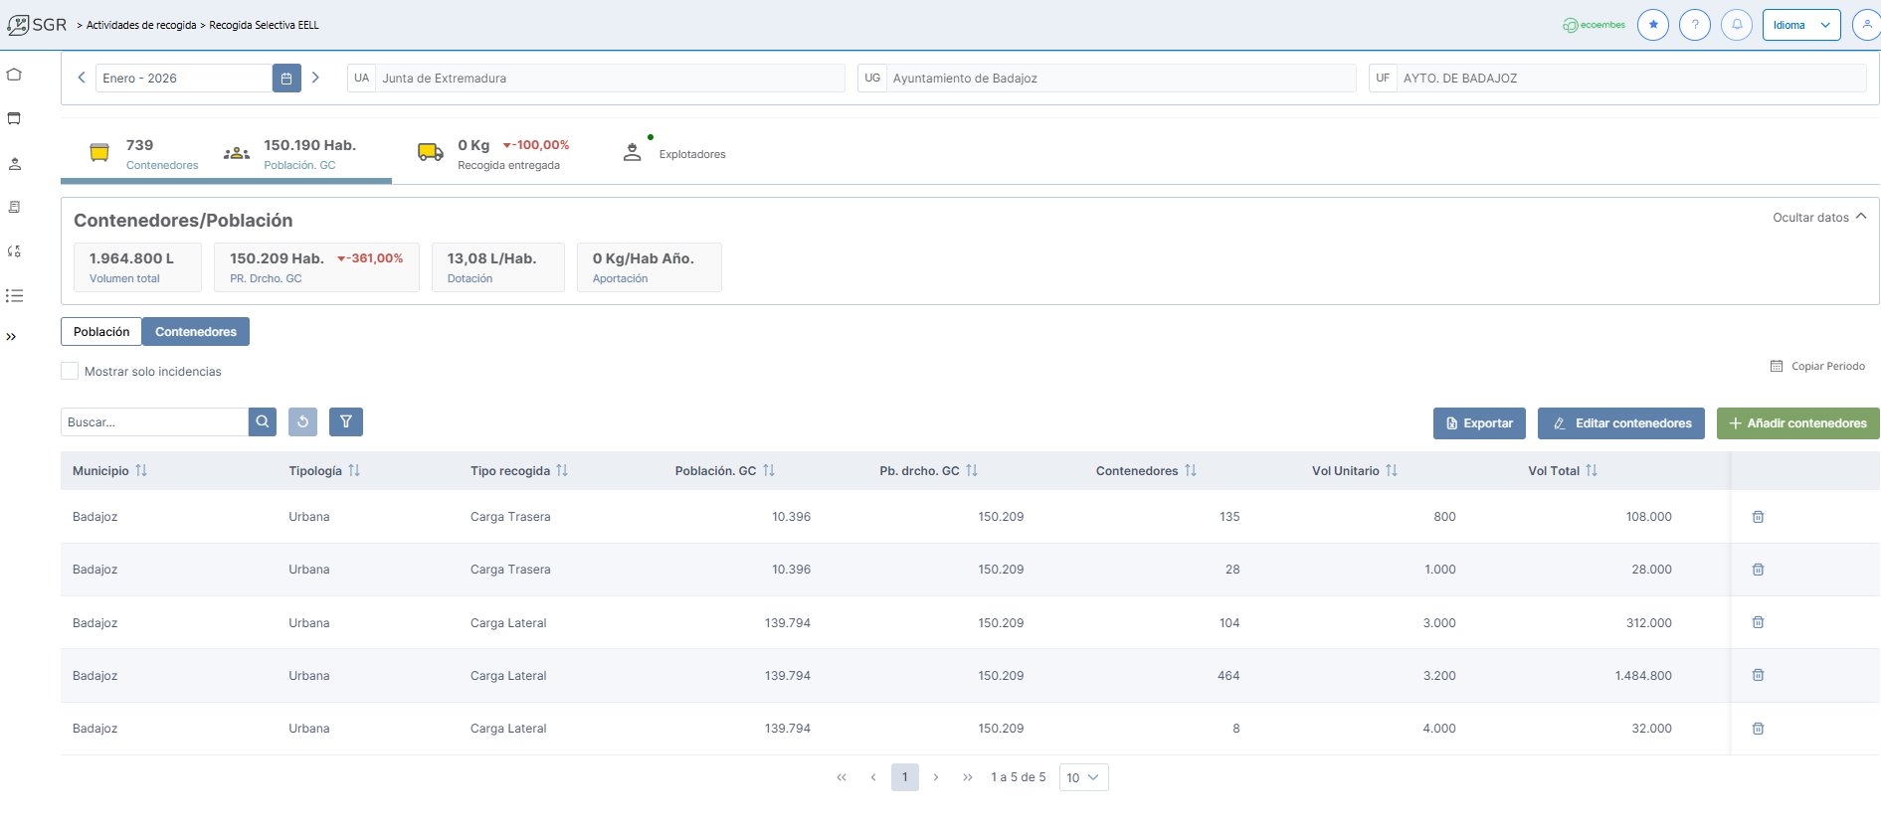1881x826 pixels.
Task: Switch to the Población toggle view
Action: [101, 332]
